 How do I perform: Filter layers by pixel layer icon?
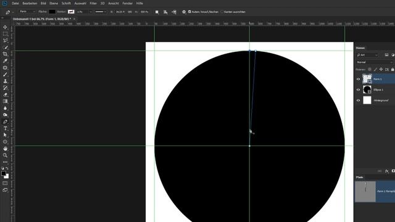pos(387,55)
